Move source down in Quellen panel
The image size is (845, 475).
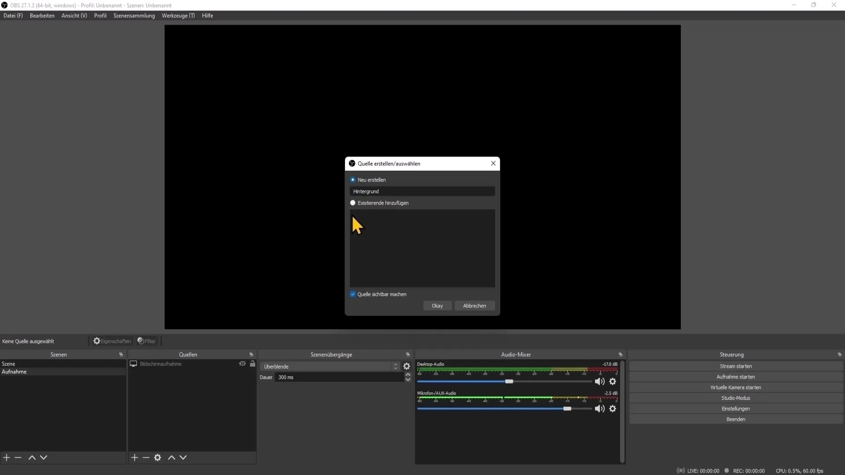pos(183,457)
